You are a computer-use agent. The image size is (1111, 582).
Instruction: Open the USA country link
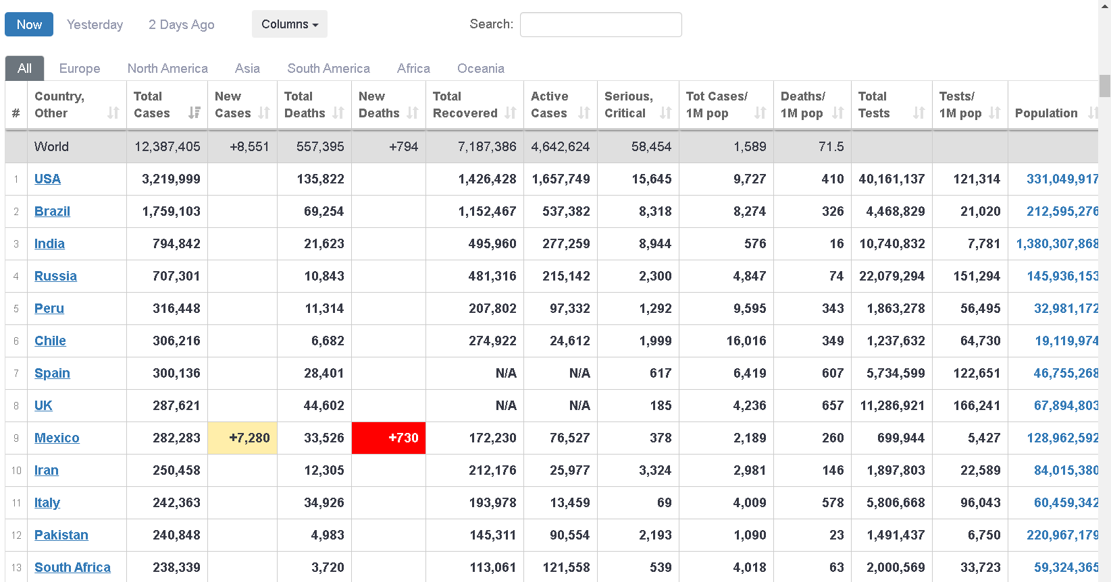pyautogui.click(x=47, y=179)
